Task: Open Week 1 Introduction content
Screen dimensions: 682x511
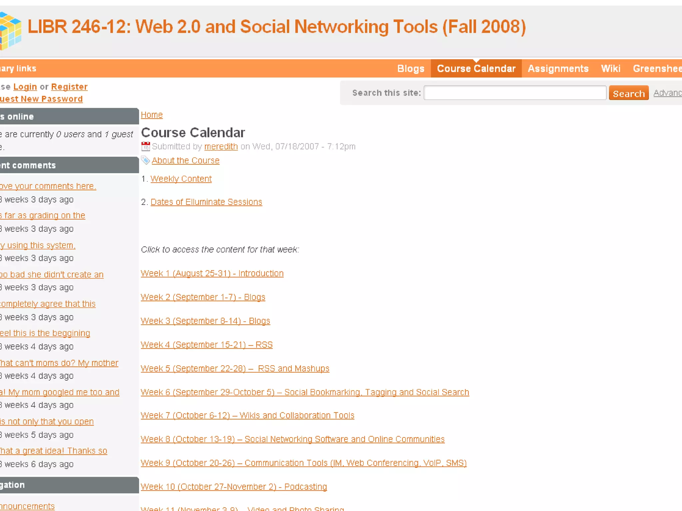Action: [x=212, y=273]
